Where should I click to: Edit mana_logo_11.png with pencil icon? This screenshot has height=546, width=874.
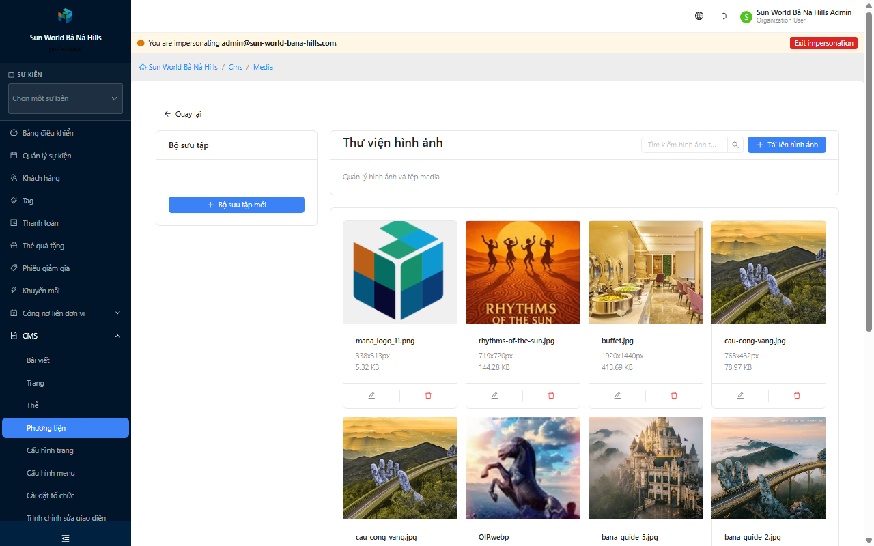point(371,395)
